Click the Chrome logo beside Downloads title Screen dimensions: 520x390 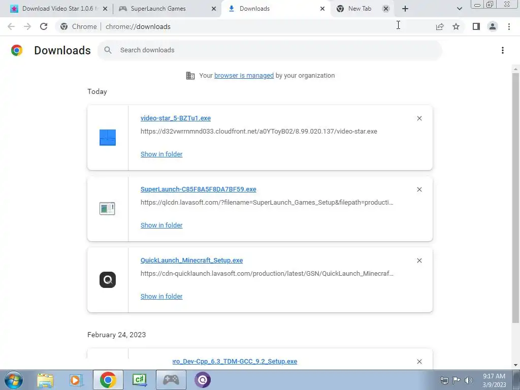coord(17,50)
